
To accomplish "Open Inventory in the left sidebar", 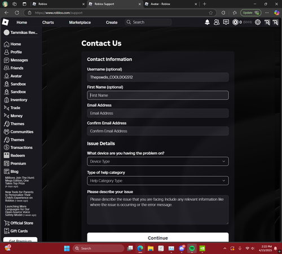I will point(16,100).
